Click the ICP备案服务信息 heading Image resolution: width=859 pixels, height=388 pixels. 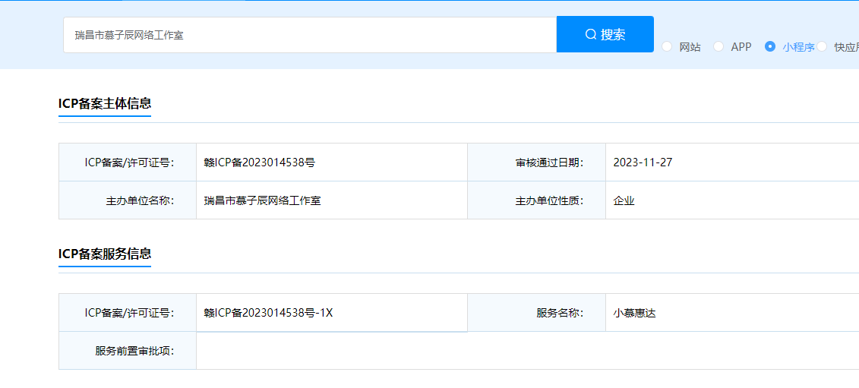pyautogui.click(x=105, y=254)
